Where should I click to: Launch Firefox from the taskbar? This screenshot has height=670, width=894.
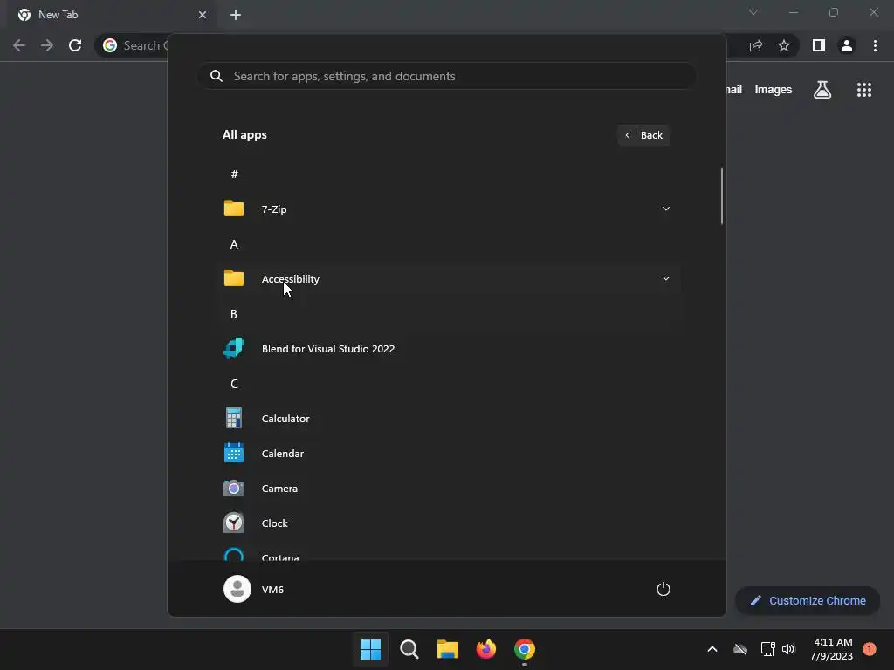pyautogui.click(x=485, y=649)
